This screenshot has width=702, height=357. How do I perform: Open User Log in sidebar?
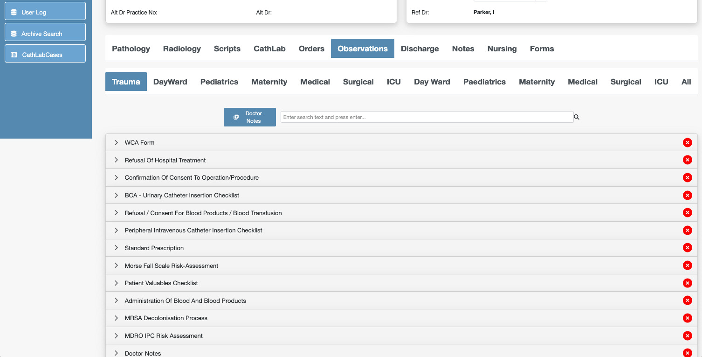(x=45, y=12)
